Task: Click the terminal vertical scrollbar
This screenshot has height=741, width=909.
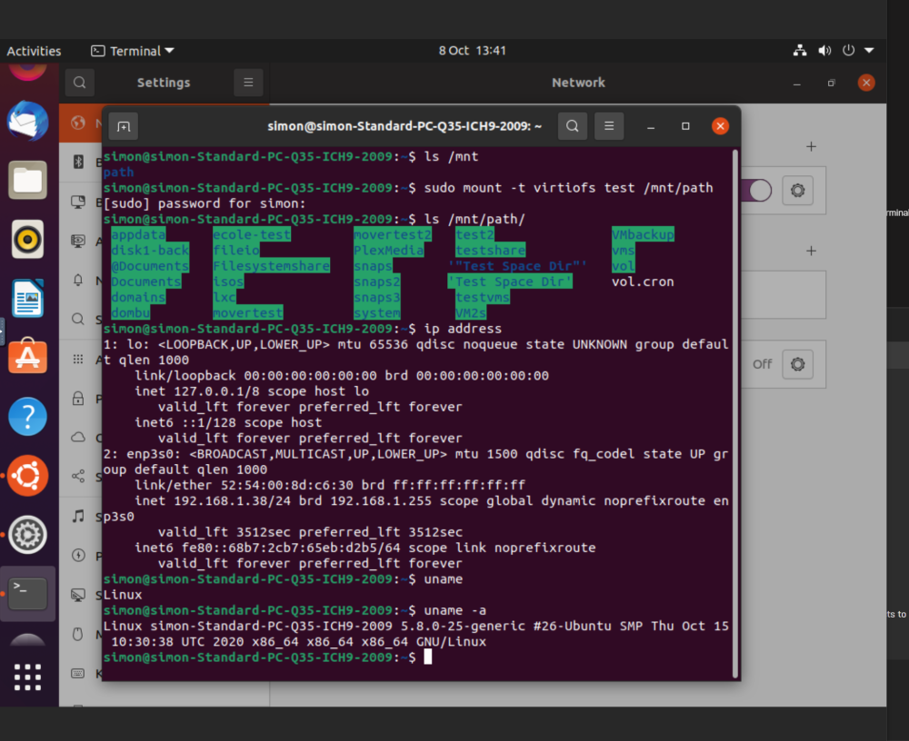Action: (735, 412)
